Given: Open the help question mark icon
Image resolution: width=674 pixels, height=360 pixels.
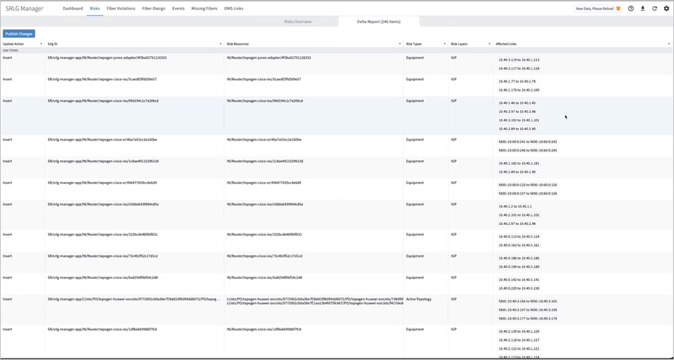Looking at the screenshot, I should coord(631,9).
